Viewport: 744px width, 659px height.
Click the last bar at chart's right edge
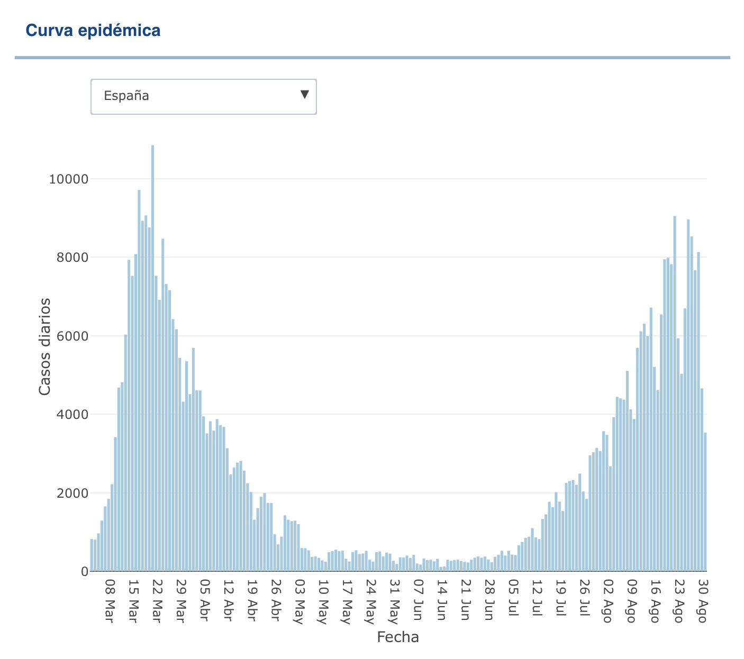(x=705, y=501)
